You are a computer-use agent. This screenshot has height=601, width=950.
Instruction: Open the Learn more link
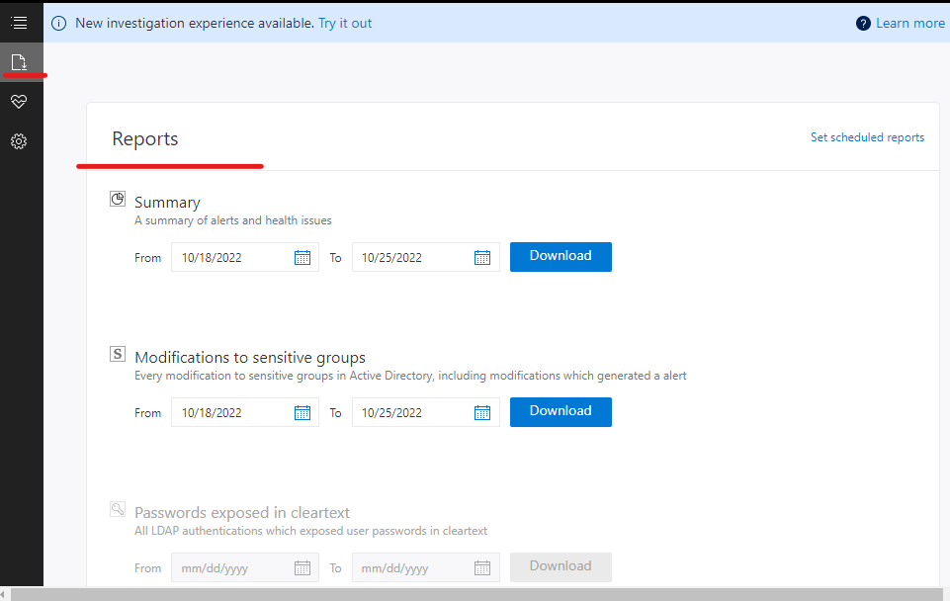point(910,23)
